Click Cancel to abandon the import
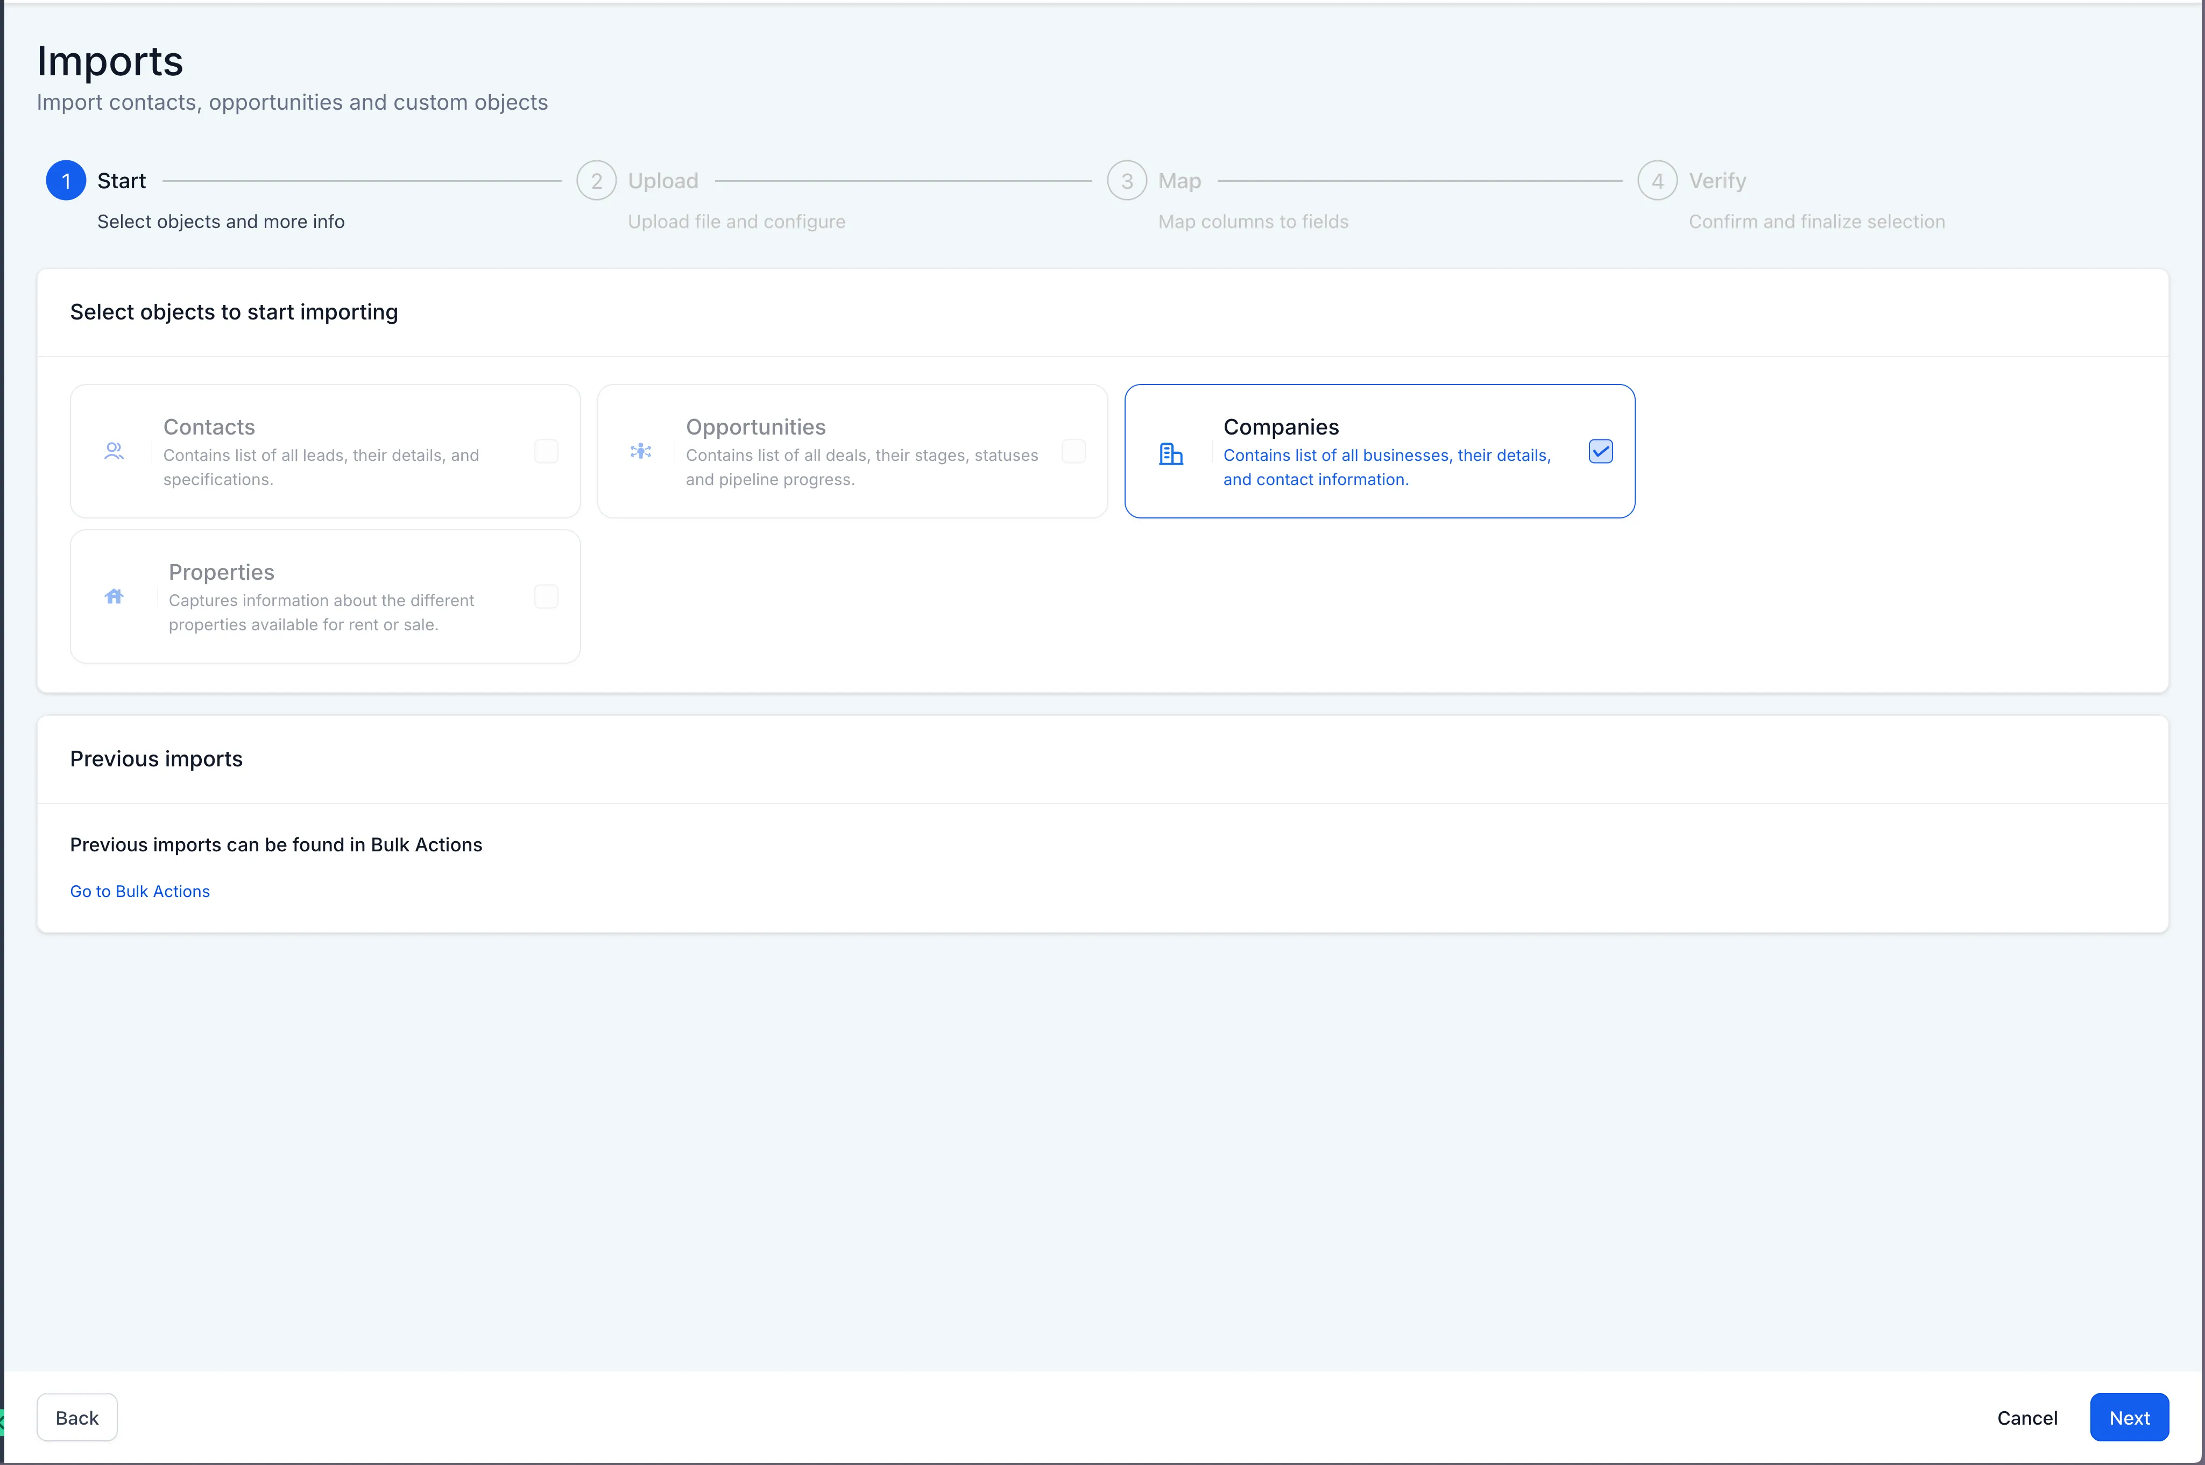The image size is (2205, 1465). tap(2026, 1417)
